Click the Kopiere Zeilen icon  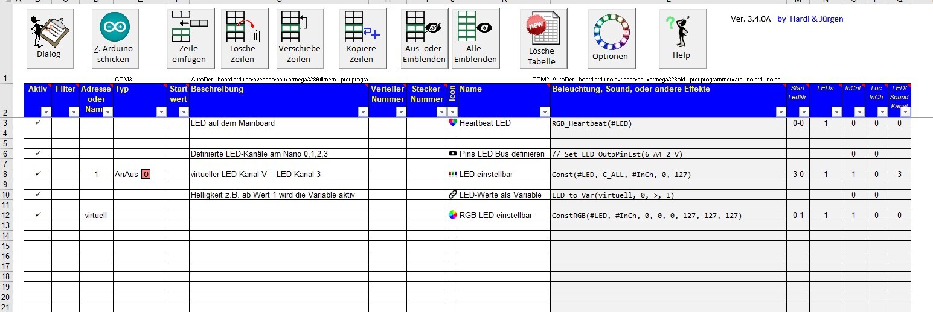click(x=361, y=39)
